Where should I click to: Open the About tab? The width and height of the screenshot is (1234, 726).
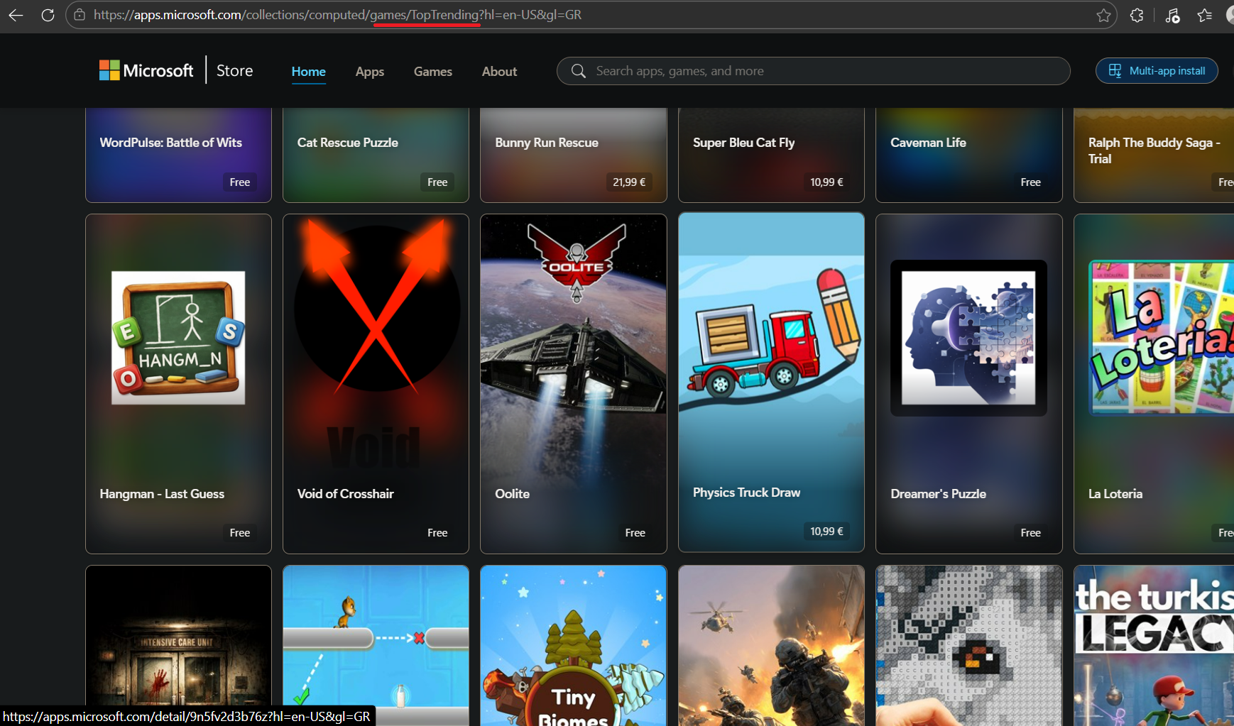point(500,72)
